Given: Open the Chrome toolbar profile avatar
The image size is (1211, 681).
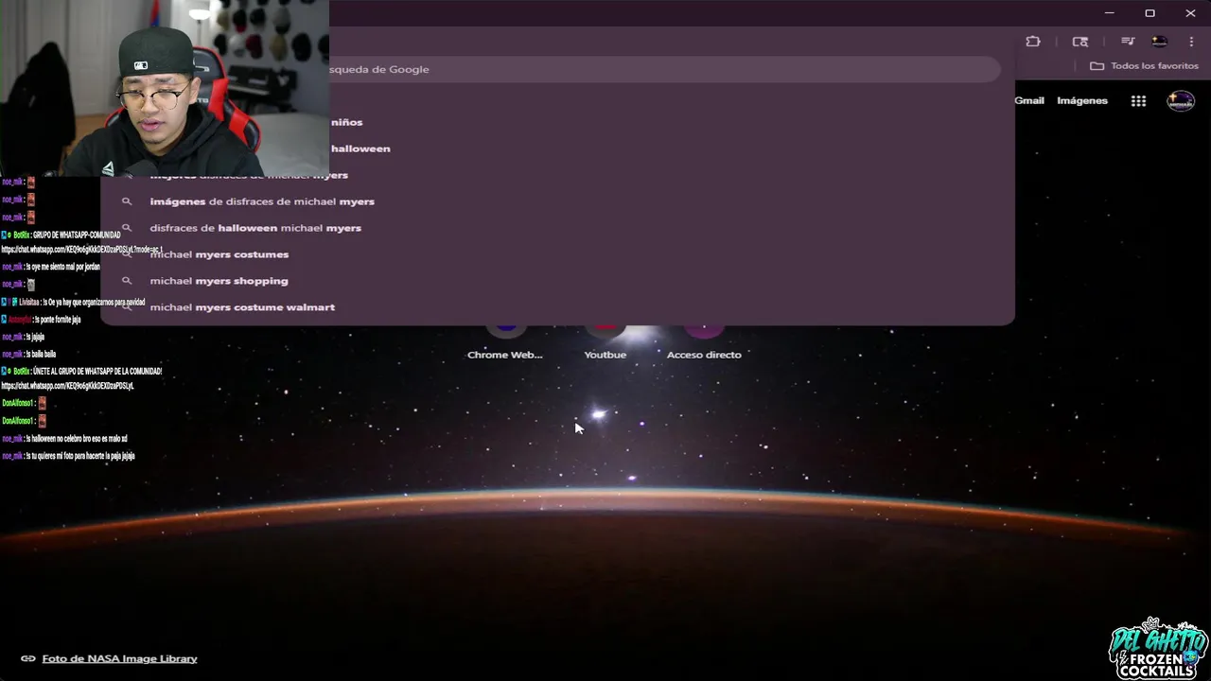Looking at the screenshot, I should tap(1159, 42).
